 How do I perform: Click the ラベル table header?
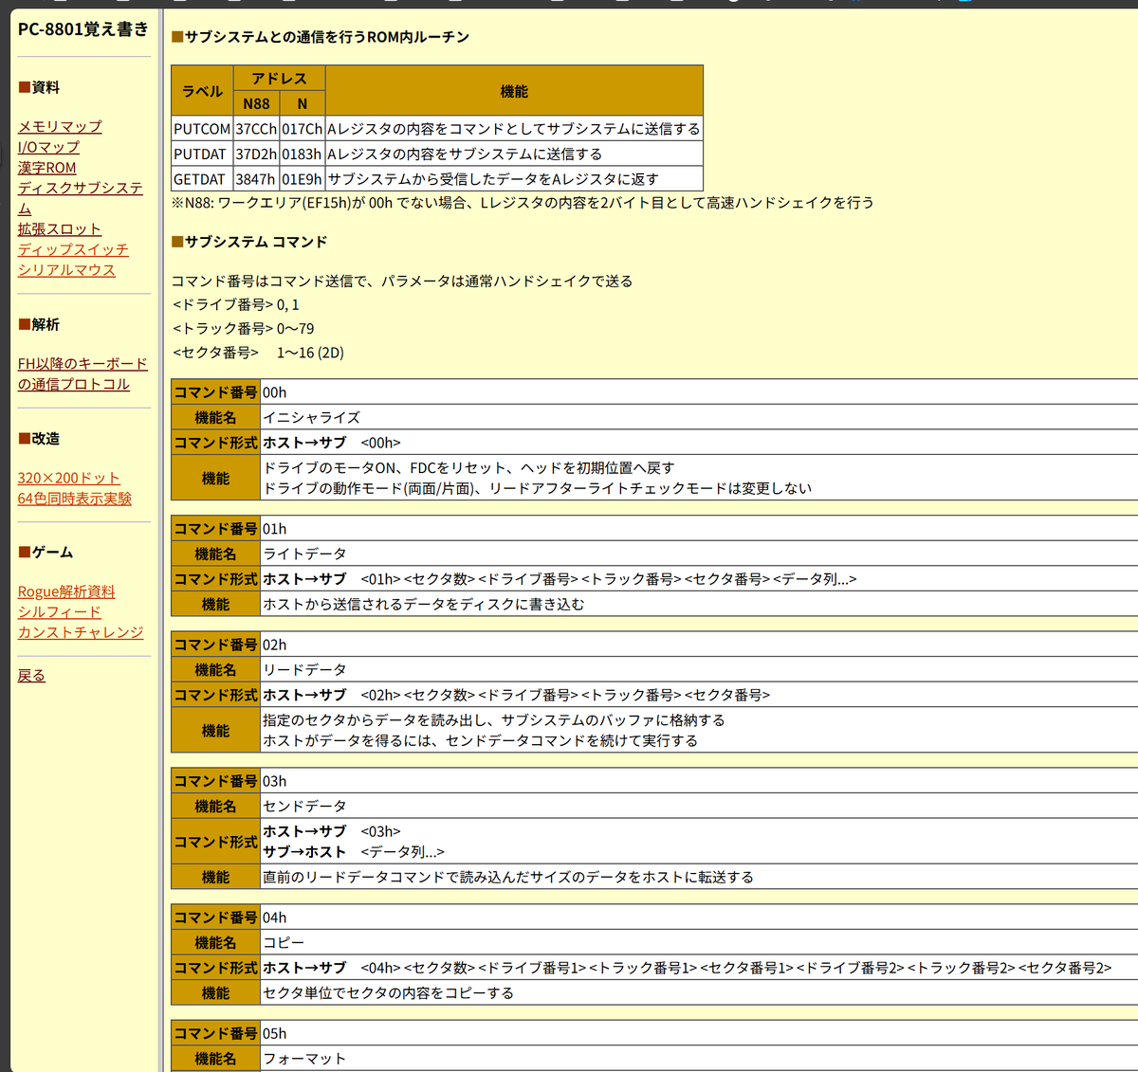(x=202, y=91)
